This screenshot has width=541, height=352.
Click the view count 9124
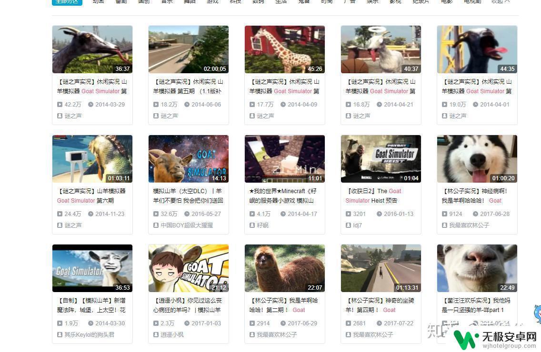[x=455, y=214]
